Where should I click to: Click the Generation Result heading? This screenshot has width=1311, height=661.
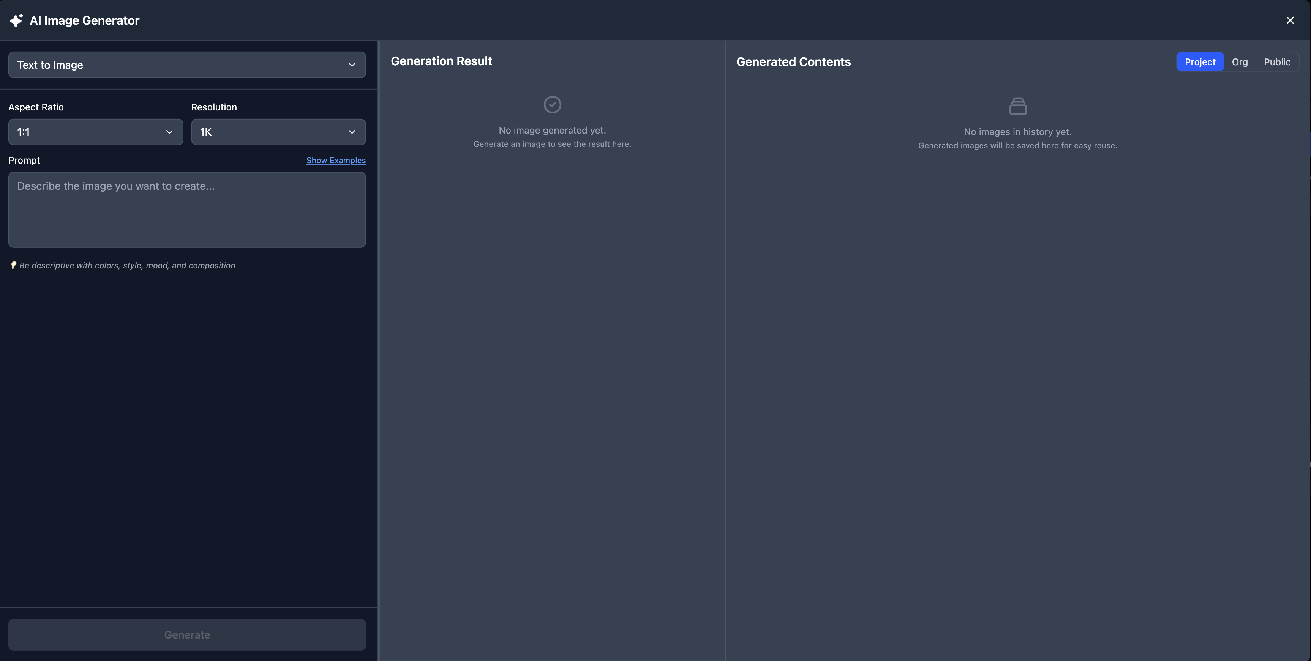coord(441,61)
